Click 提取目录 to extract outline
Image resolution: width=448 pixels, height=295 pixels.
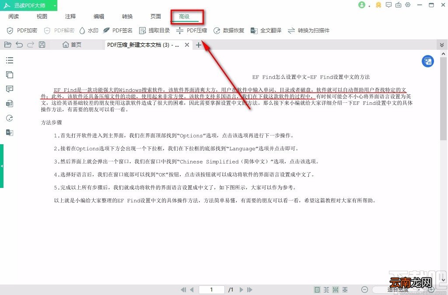coord(154,30)
